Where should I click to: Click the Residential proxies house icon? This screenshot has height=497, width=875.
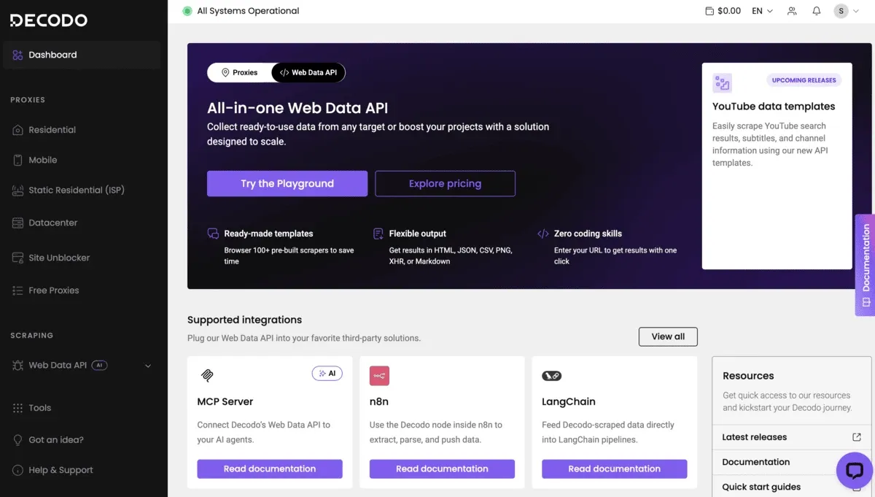[18, 130]
